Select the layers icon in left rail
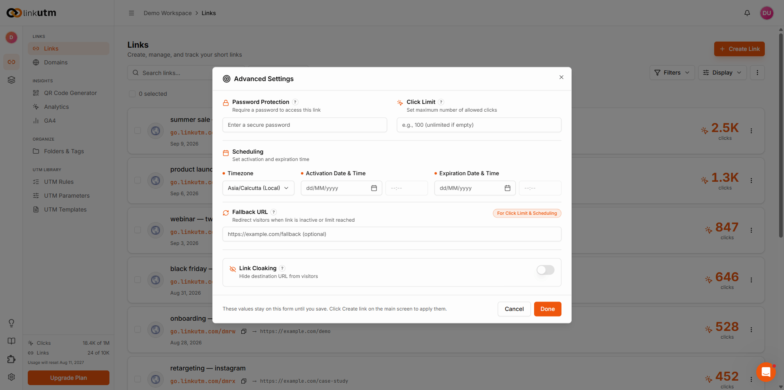The width and height of the screenshot is (784, 390). click(11, 80)
